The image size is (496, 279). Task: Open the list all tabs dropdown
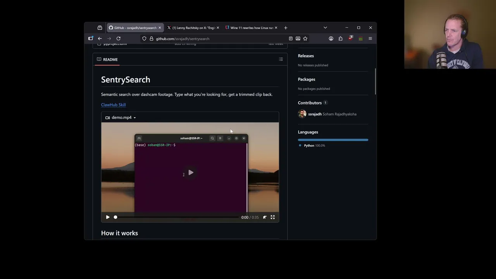325,28
